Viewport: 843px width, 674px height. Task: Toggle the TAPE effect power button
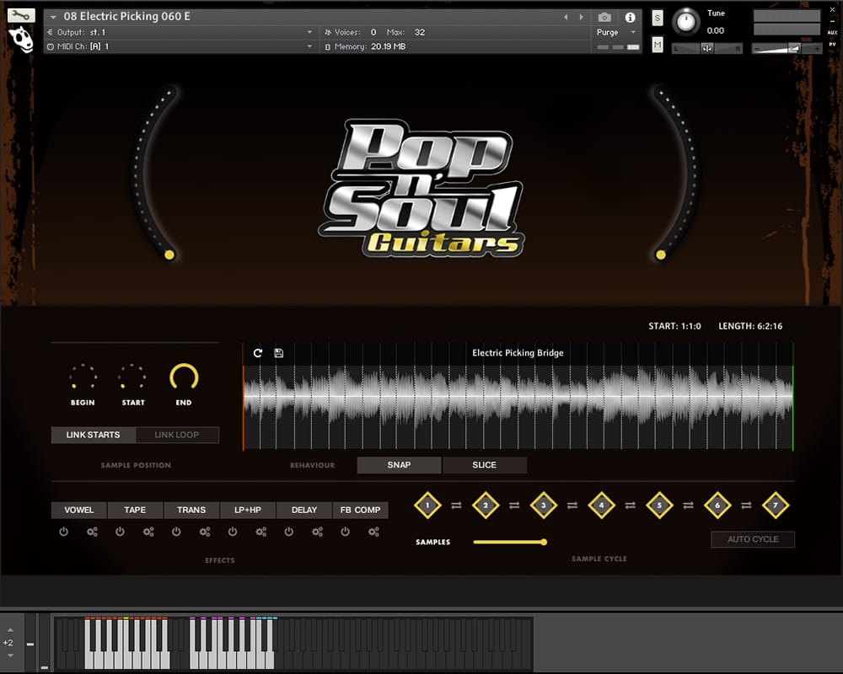120,532
